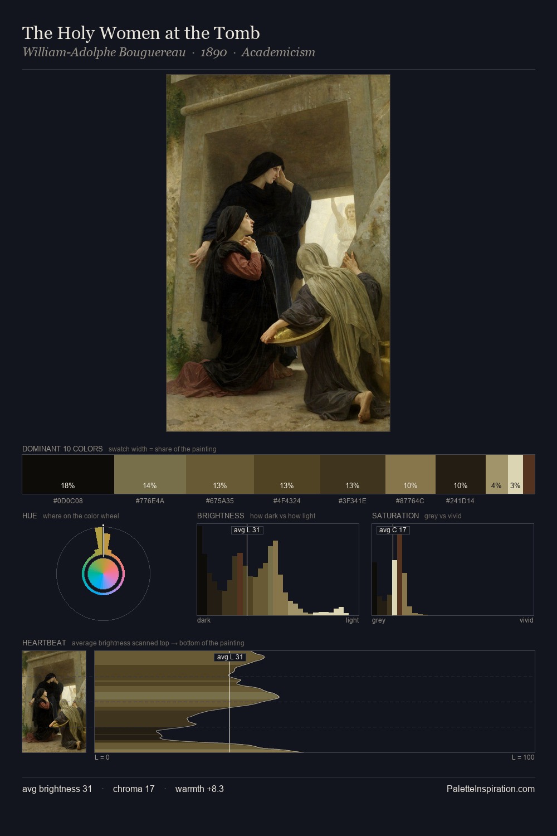Pick the brown swatch #675A35
Viewport: 557px width, 836px height.
[x=220, y=474]
